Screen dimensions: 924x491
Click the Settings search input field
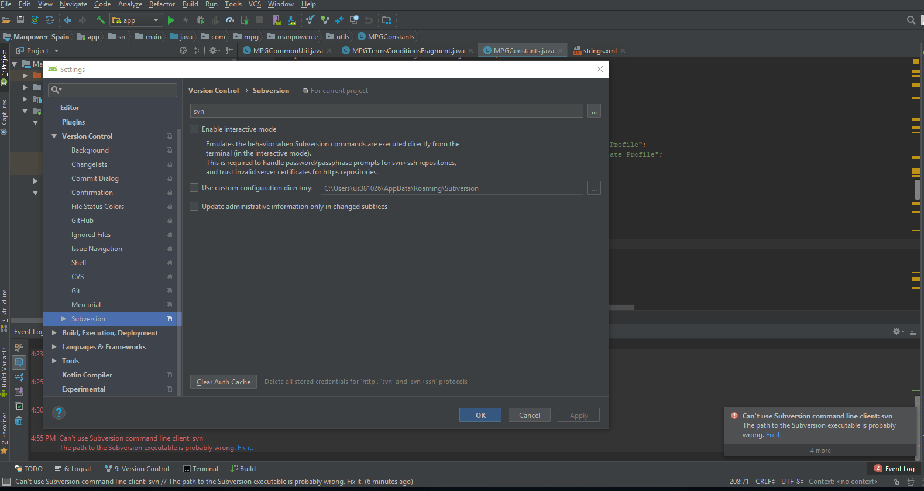click(x=112, y=90)
